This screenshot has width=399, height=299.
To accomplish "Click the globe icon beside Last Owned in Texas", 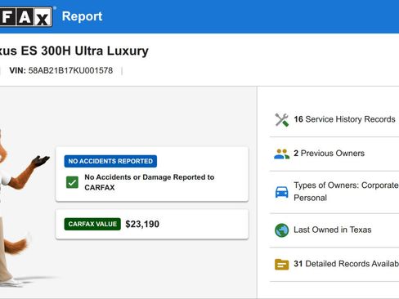I will pyautogui.click(x=281, y=230).
